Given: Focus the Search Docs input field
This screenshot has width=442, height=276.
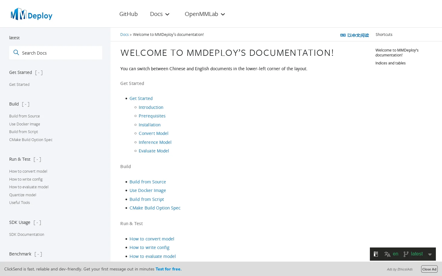Looking at the screenshot, I should point(56,53).
